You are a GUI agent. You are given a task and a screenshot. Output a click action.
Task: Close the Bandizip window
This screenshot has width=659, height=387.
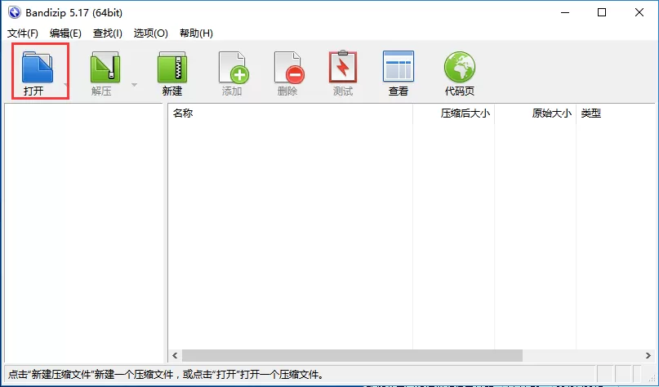coord(639,12)
